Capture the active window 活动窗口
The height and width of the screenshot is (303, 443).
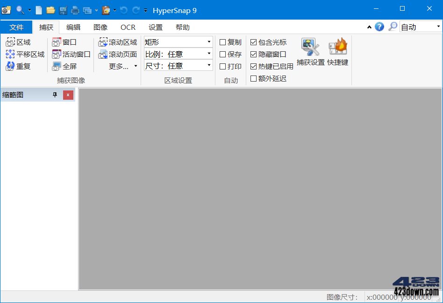71,54
